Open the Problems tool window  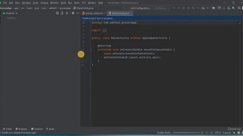(21, 129)
